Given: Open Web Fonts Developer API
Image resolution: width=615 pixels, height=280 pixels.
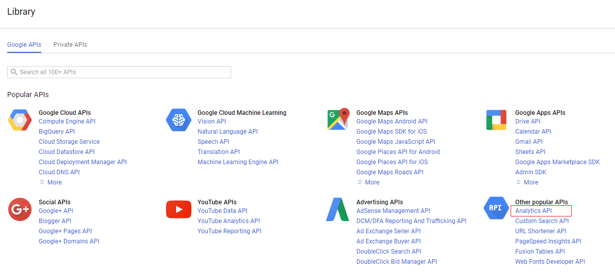Looking at the screenshot, I should pyautogui.click(x=550, y=262).
